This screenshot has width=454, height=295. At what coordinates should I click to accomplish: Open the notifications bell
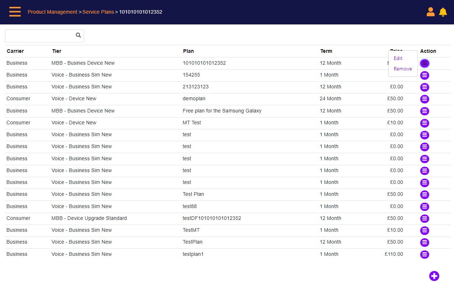pos(443,12)
